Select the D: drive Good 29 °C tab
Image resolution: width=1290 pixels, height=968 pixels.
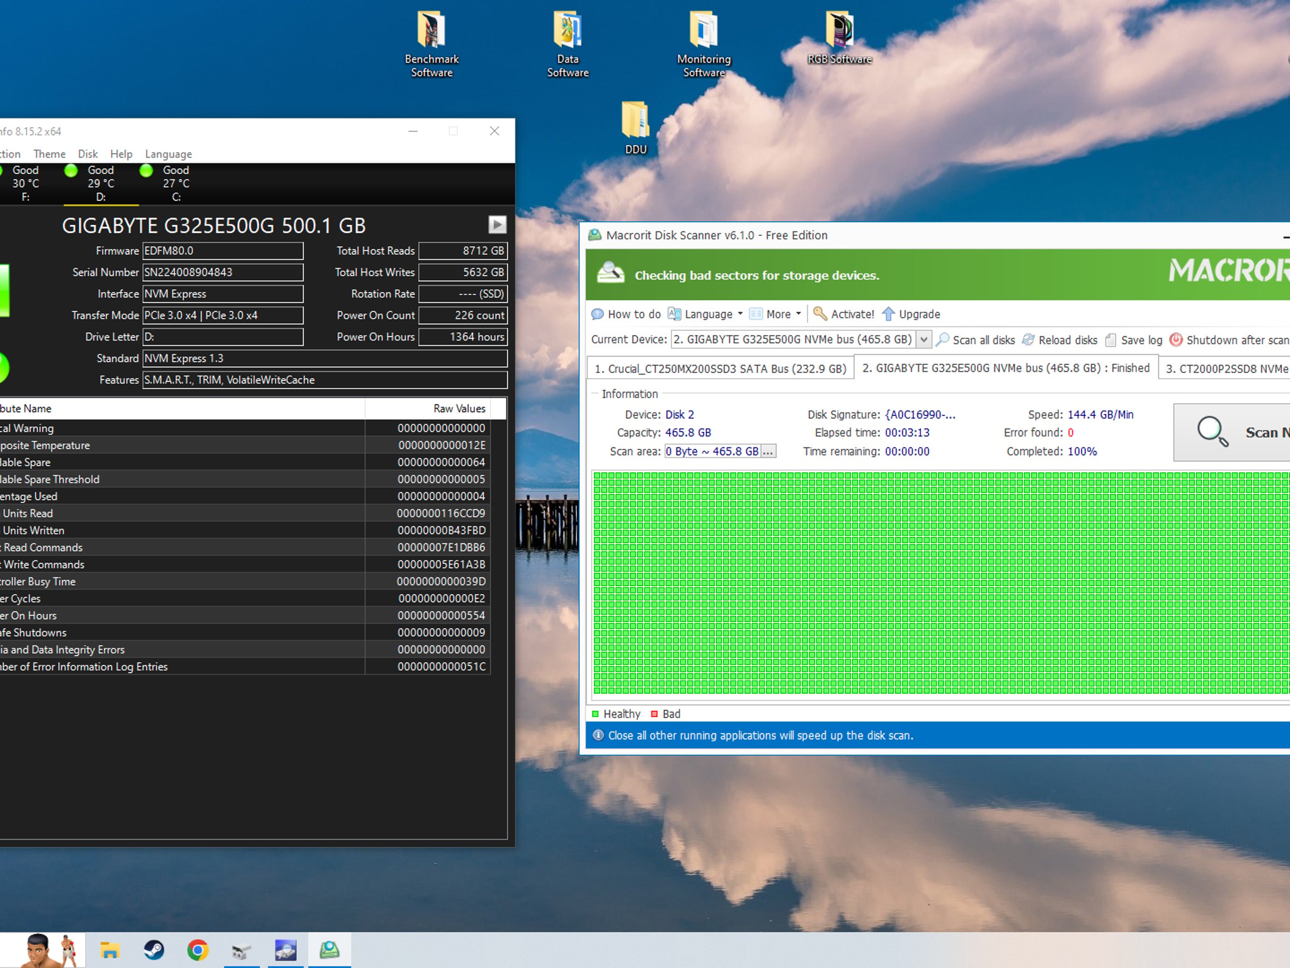[101, 183]
